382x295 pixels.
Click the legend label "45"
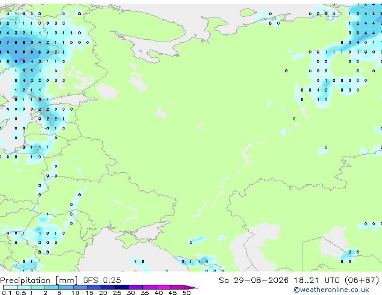[x=172, y=293]
